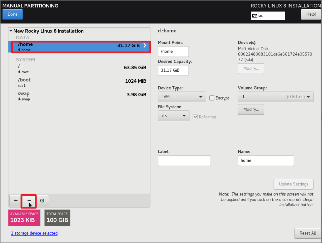
Task: Click the Name field containing home
Action: click(266, 161)
